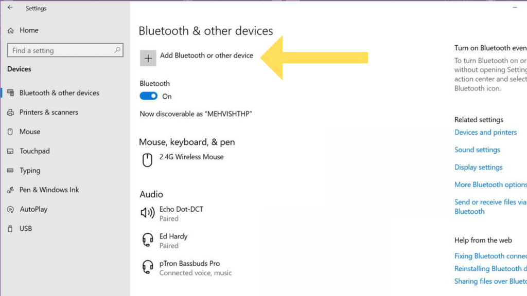
Task: Select Pen & Windows Ink
Action: (x=49, y=190)
